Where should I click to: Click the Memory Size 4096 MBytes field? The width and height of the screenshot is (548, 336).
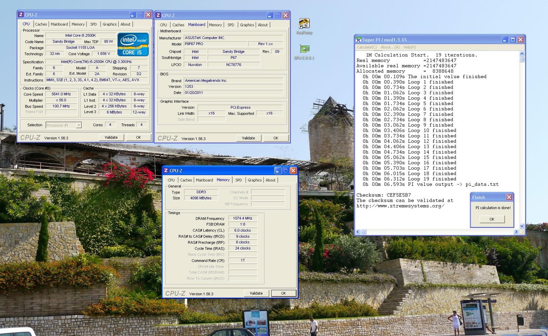click(x=201, y=198)
